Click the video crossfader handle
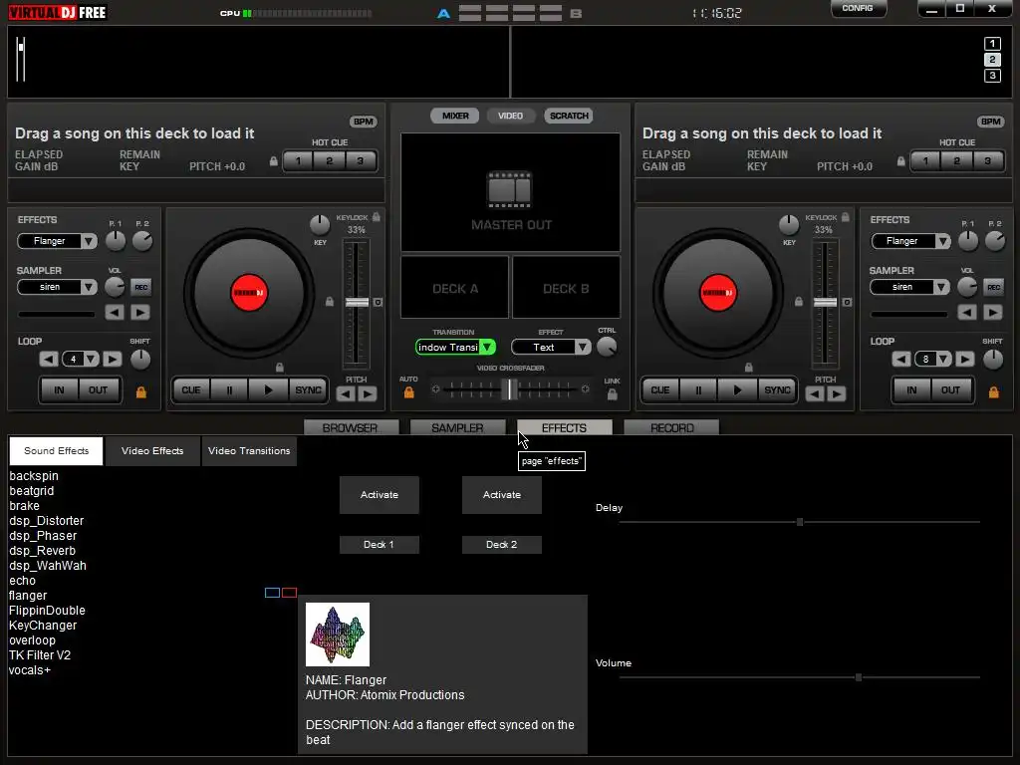 click(512, 389)
